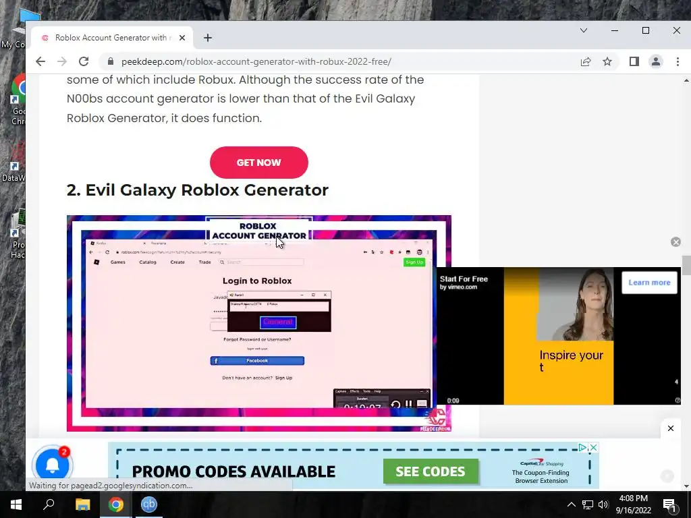Go back to the previous page
This screenshot has width=691, height=518.
coord(40,61)
